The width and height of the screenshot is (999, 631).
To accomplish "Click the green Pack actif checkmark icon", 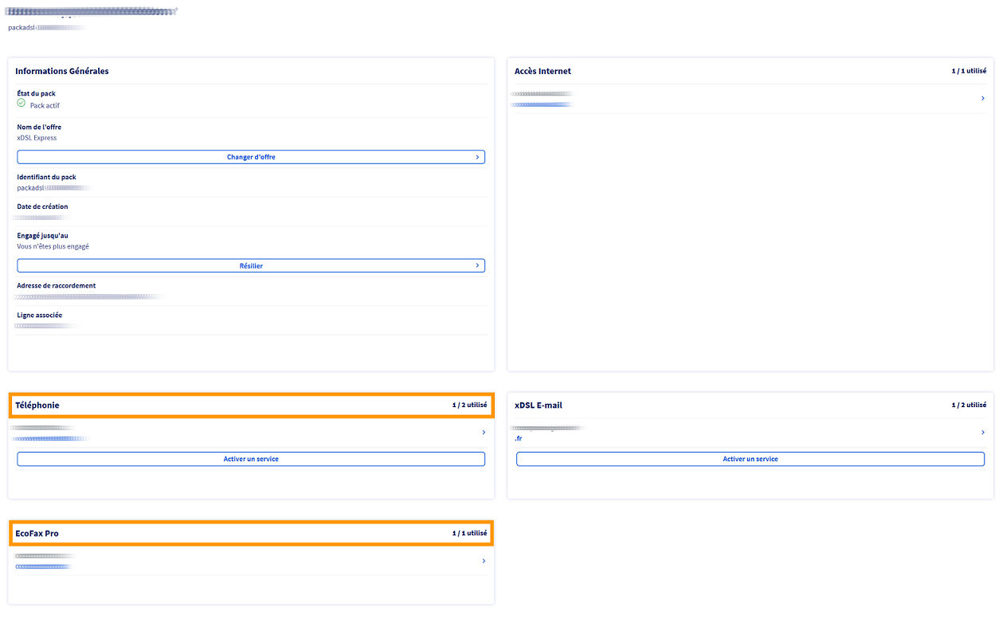I will [22, 104].
